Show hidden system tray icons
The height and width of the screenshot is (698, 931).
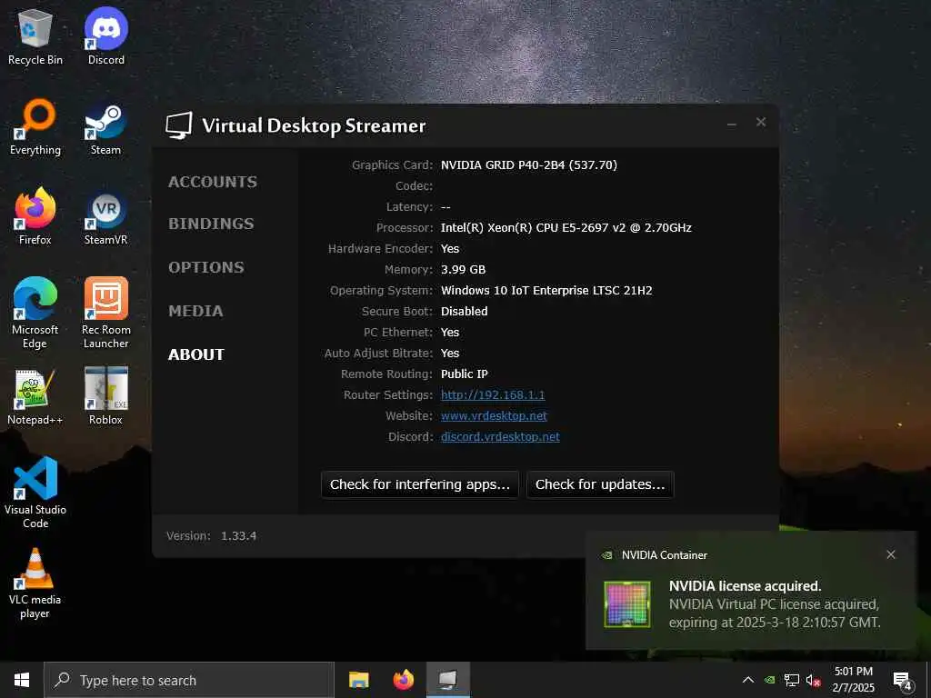pyautogui.click(x=748, y=680)
